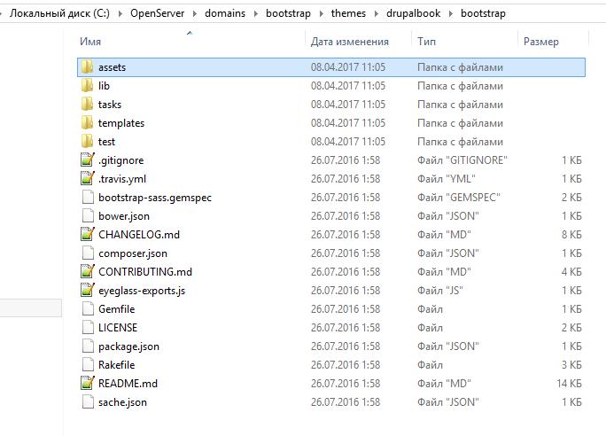The image size is (606, 436).
Task: Click the 14 КБ size of README.md
Action: pyautogui.click(x=570, y=384)
